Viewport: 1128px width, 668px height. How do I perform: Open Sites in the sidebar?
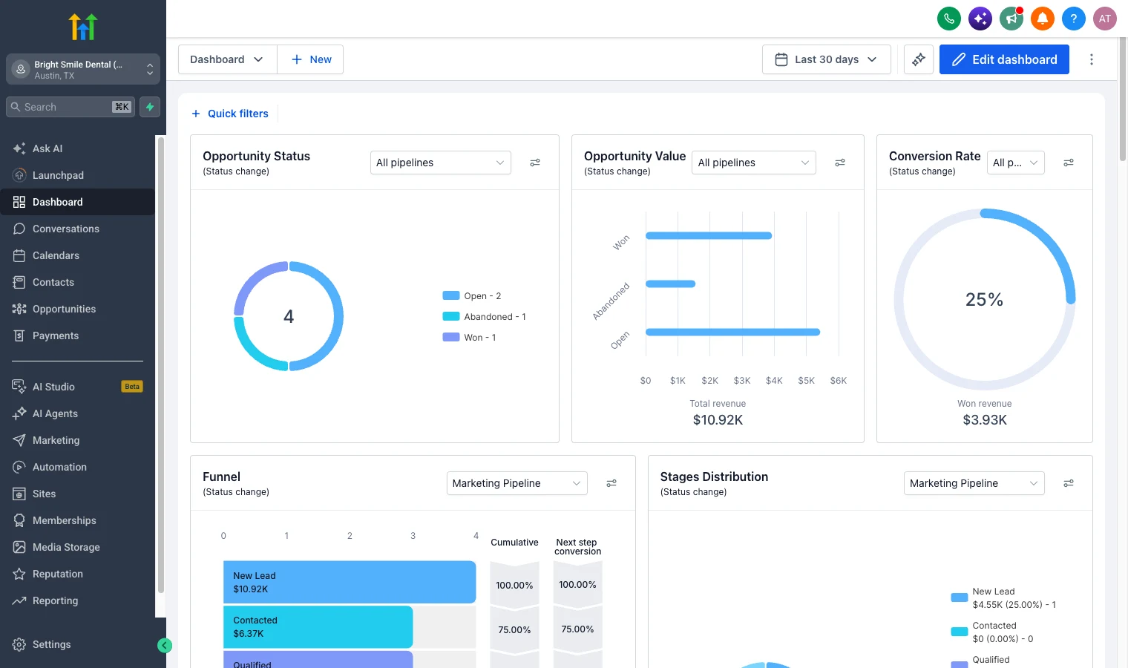tap(78, 494)
